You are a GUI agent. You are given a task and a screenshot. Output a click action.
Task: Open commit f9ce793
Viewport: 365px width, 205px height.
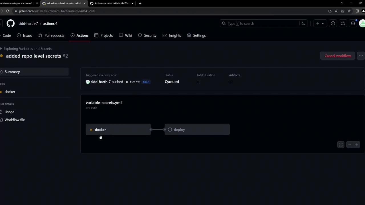coord(135,82)
